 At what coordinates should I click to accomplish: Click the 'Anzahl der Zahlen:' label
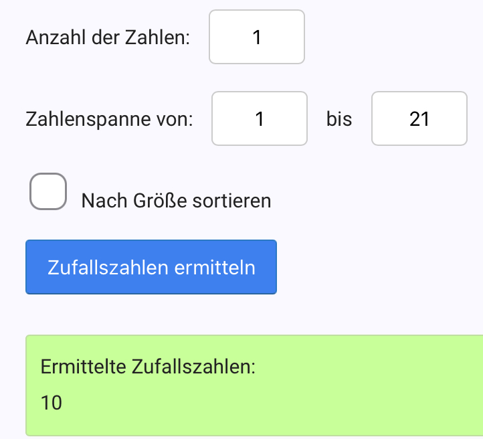[108, 37]
